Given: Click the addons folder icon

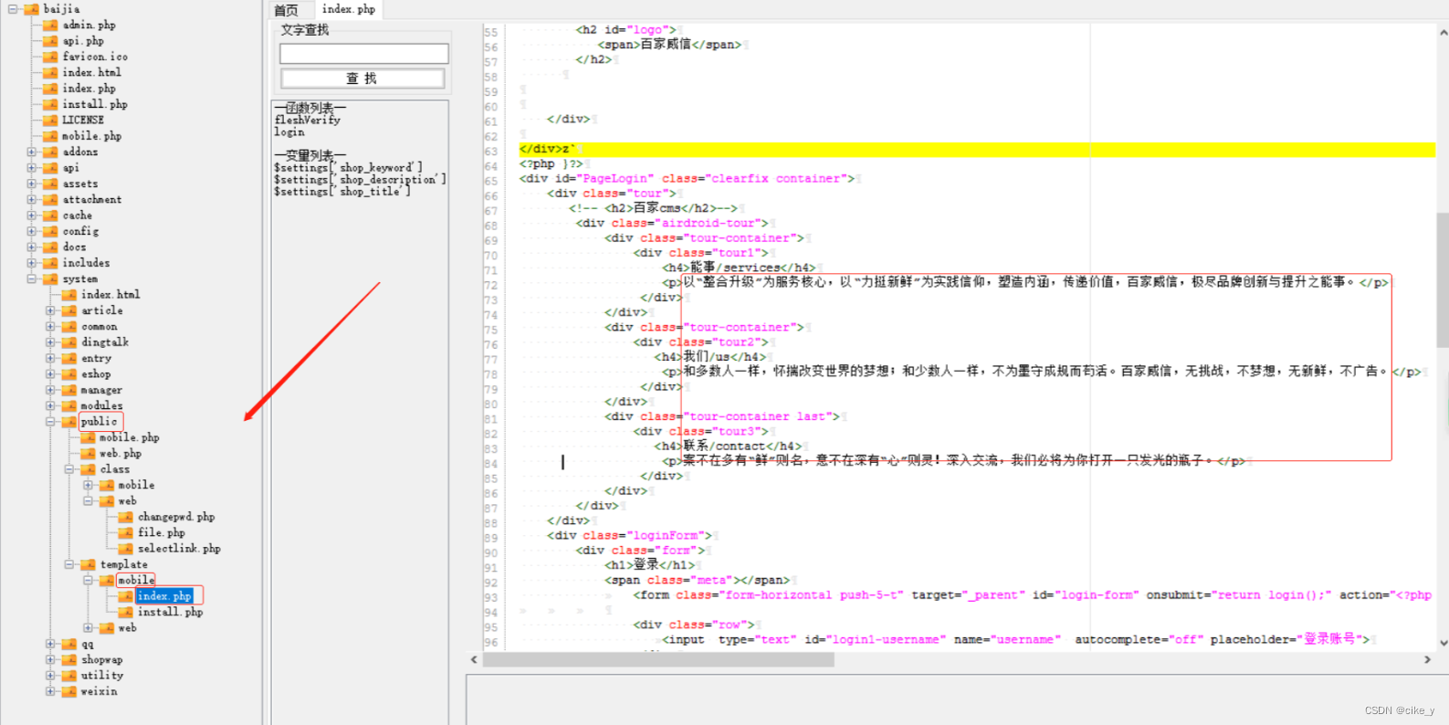Looking at the screenshot, I should pos(50,152).
